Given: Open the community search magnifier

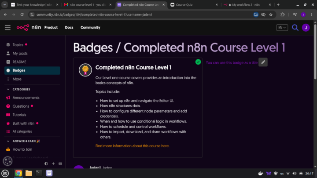Looking at the screenshot, I should [x=295, y=27].
